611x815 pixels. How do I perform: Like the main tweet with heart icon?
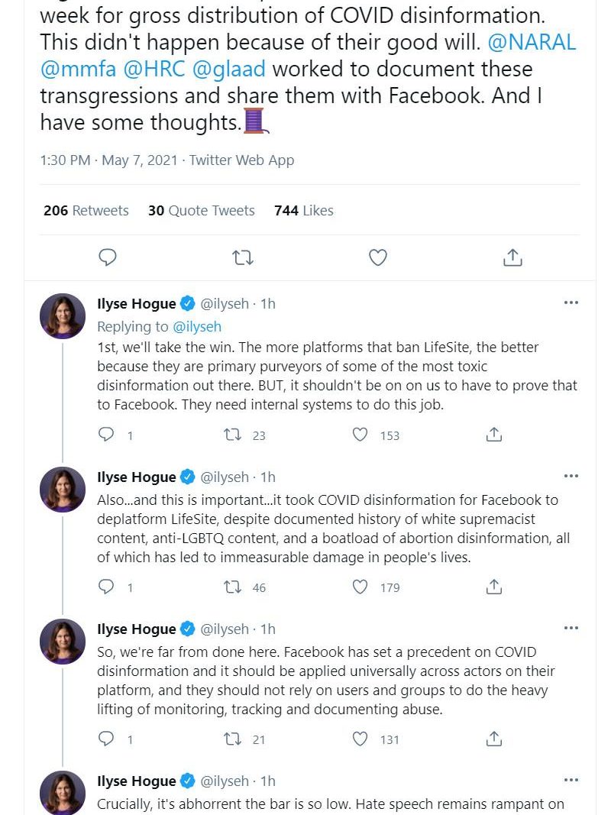click(378, 257)
